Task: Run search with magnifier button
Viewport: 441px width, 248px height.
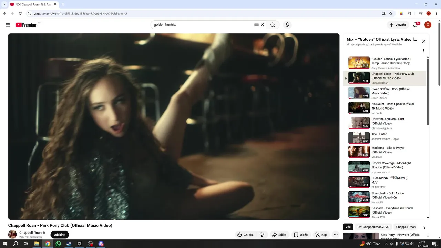Action: pyautogui.click(x=273, y=25)
